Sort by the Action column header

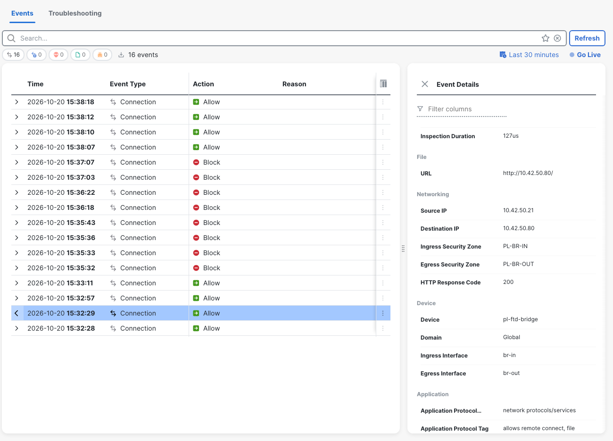coord(203,84)
